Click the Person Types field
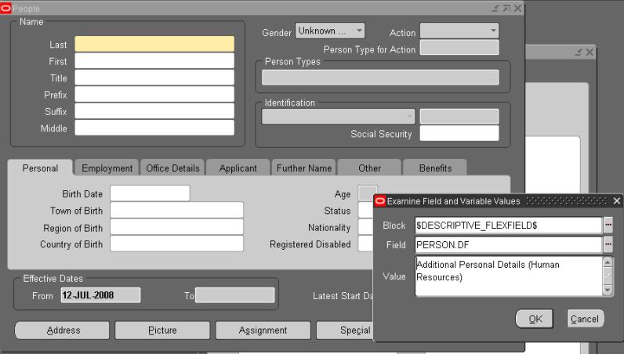 pyautogui.click(x=380, y=78)
